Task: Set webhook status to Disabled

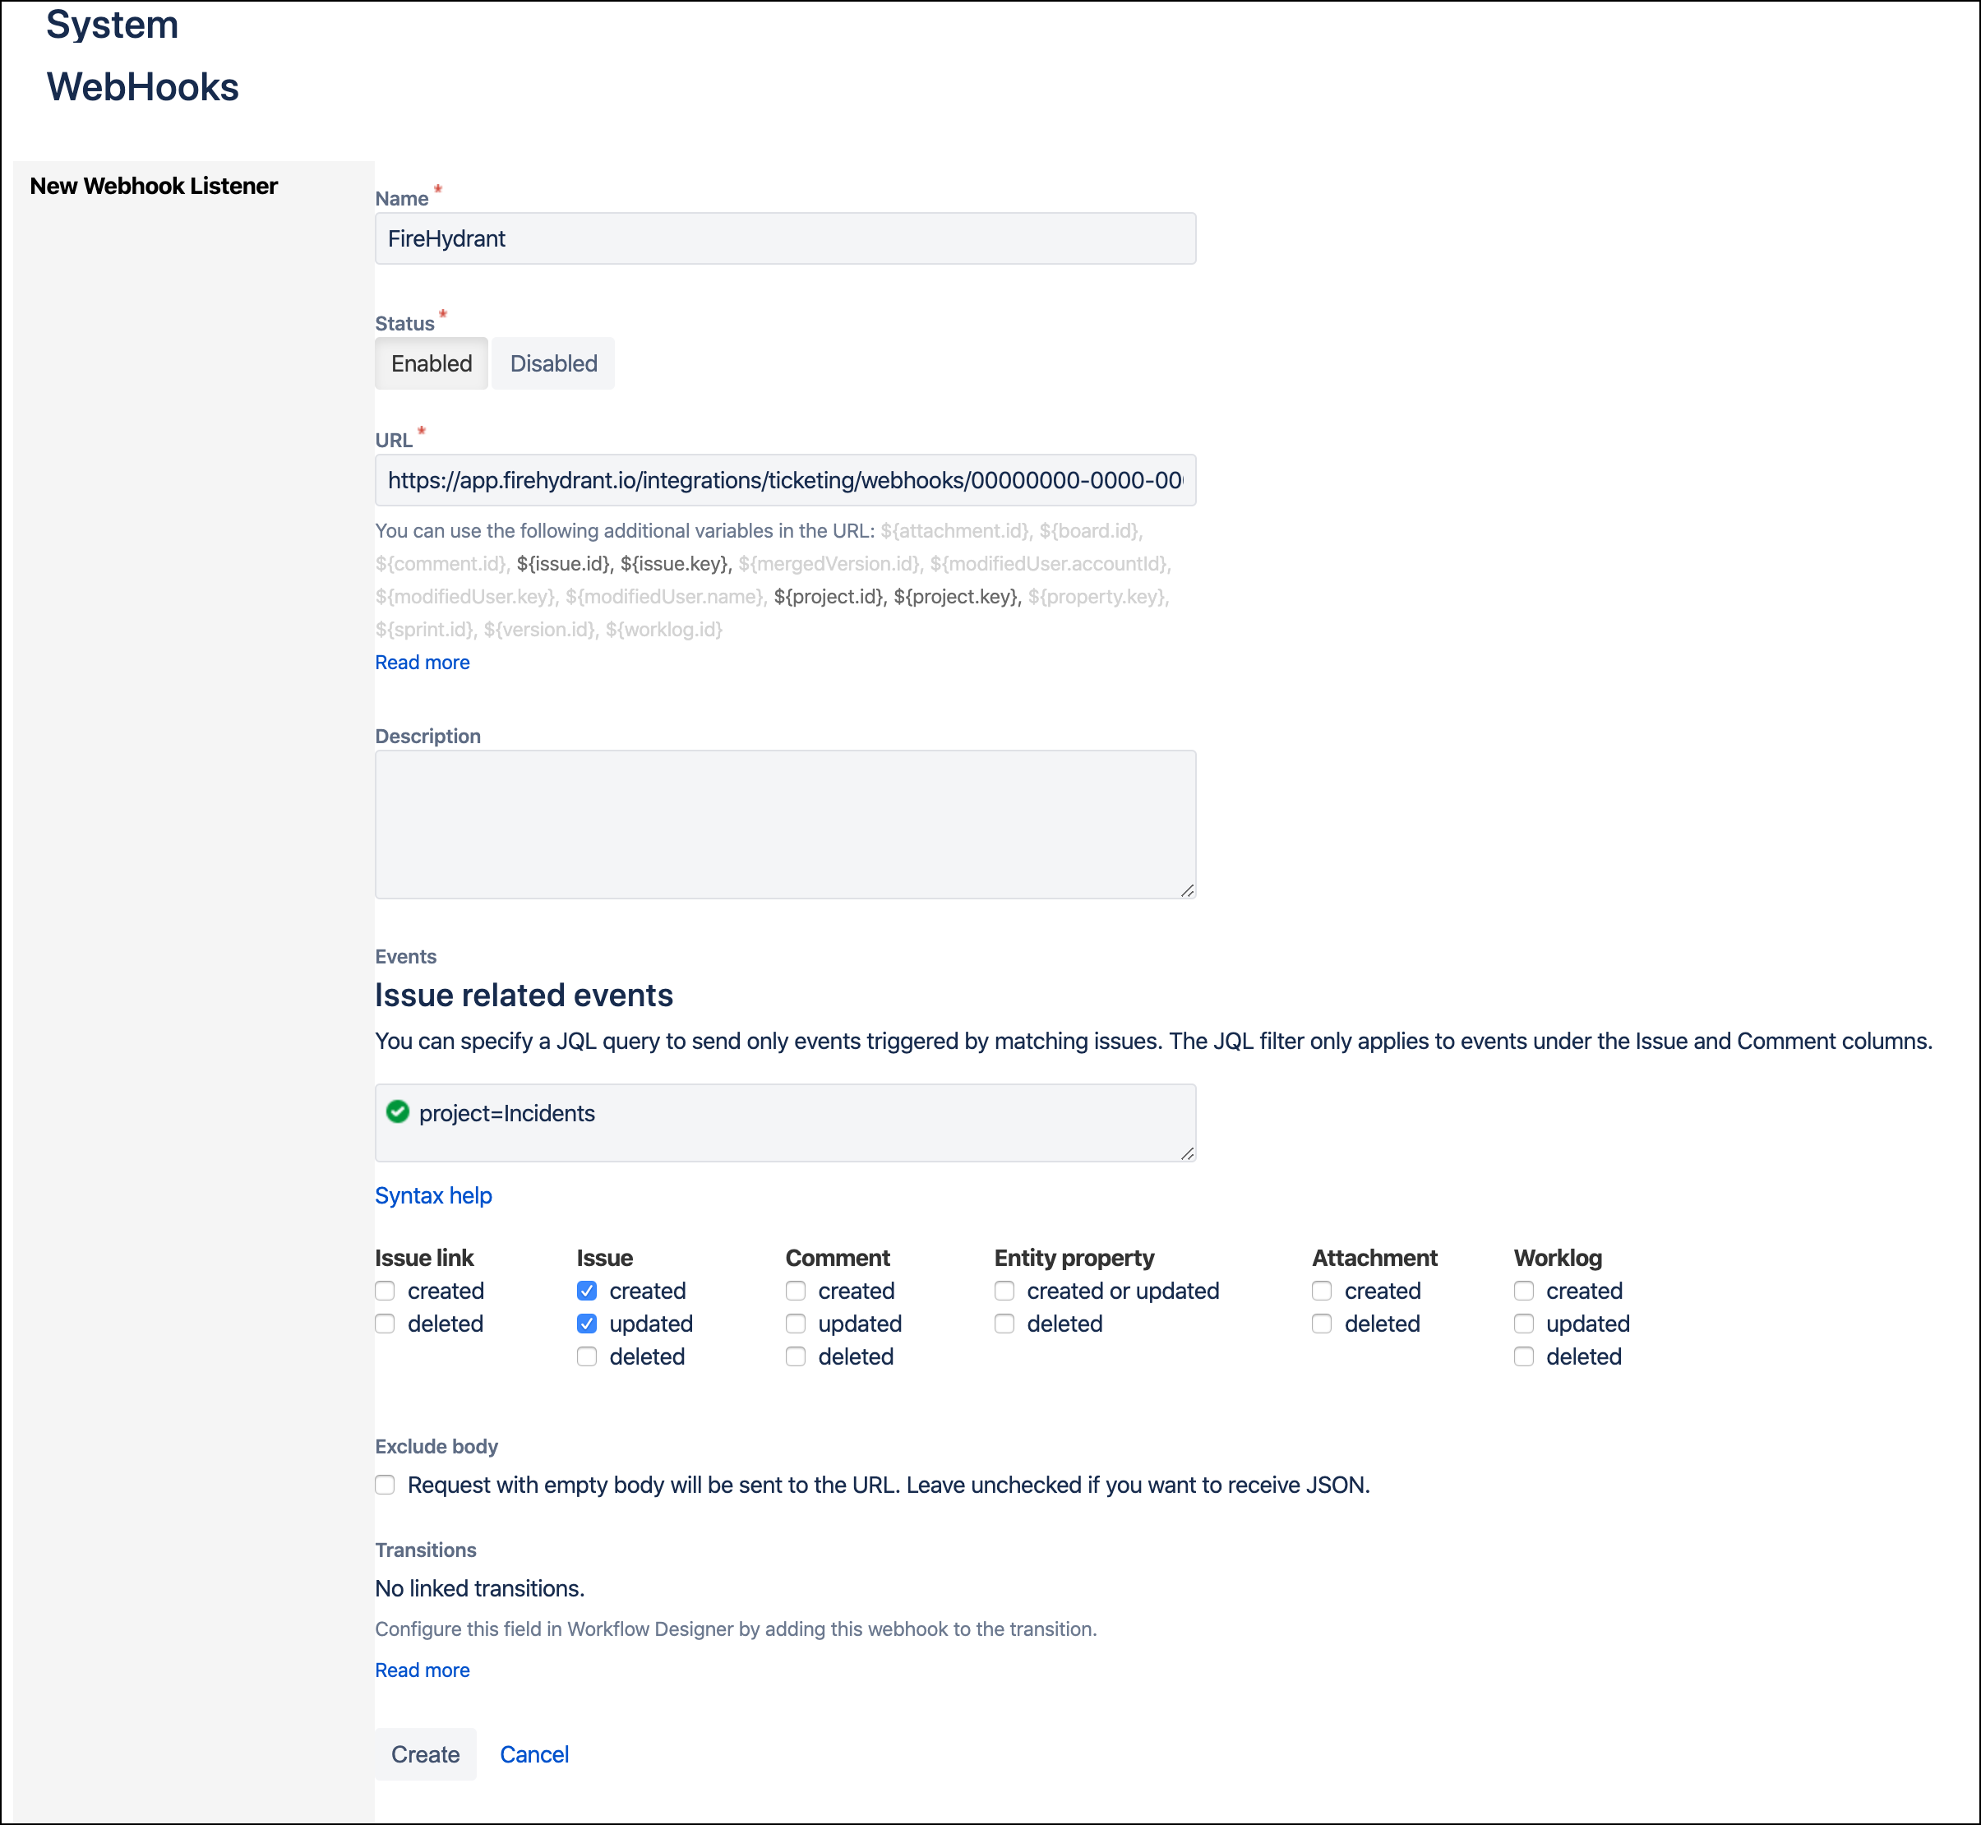Action: (x=553, y=363)
